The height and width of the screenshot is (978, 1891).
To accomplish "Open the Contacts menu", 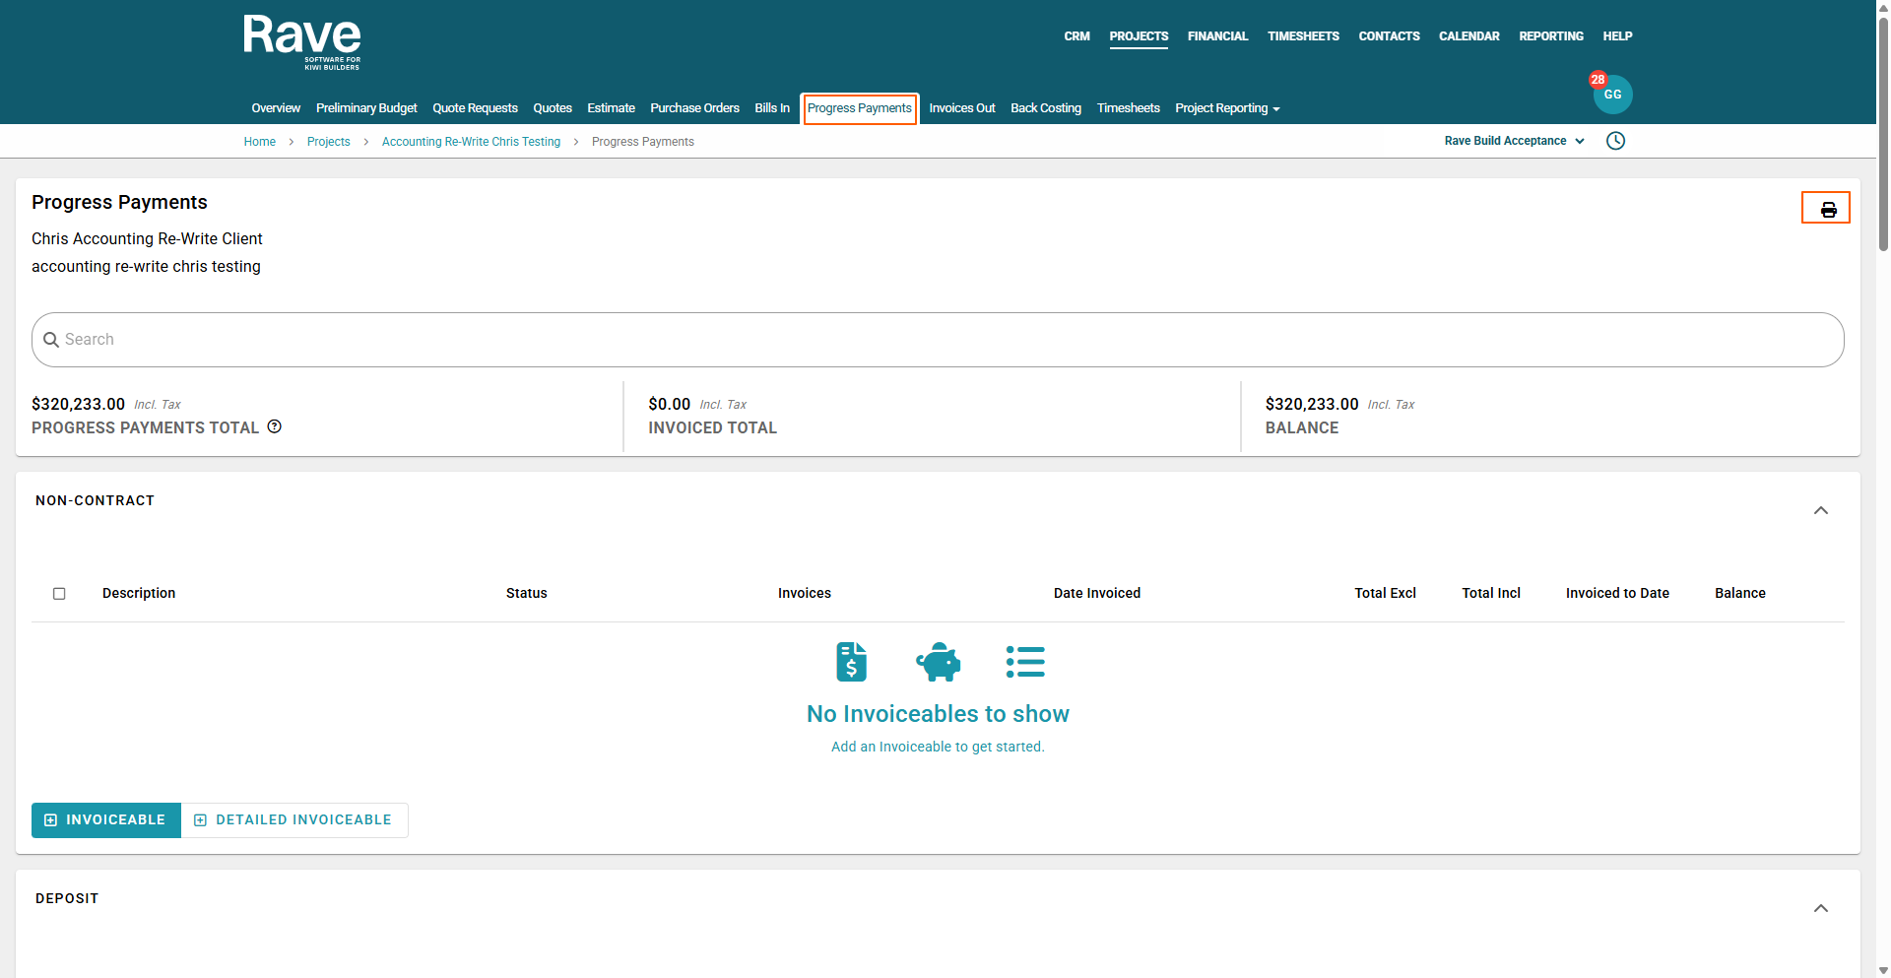I will pos(1389,36).
